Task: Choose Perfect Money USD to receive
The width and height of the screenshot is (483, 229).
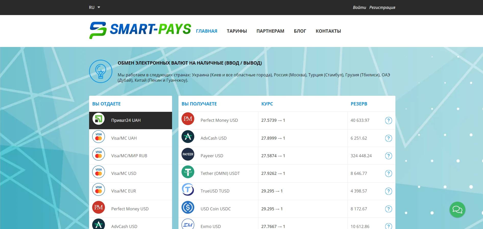Action: (x=219, y=120)
